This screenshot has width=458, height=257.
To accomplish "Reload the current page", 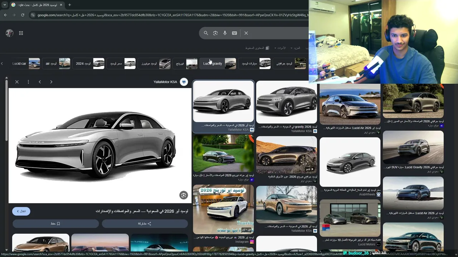I will pos(23,15).
